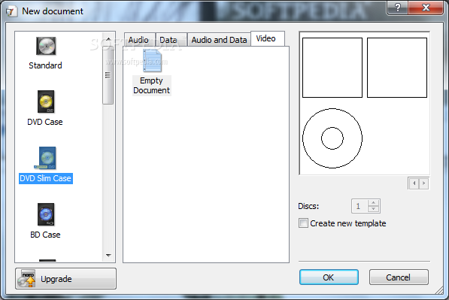Click the disc label preview circle

[332, 138]
